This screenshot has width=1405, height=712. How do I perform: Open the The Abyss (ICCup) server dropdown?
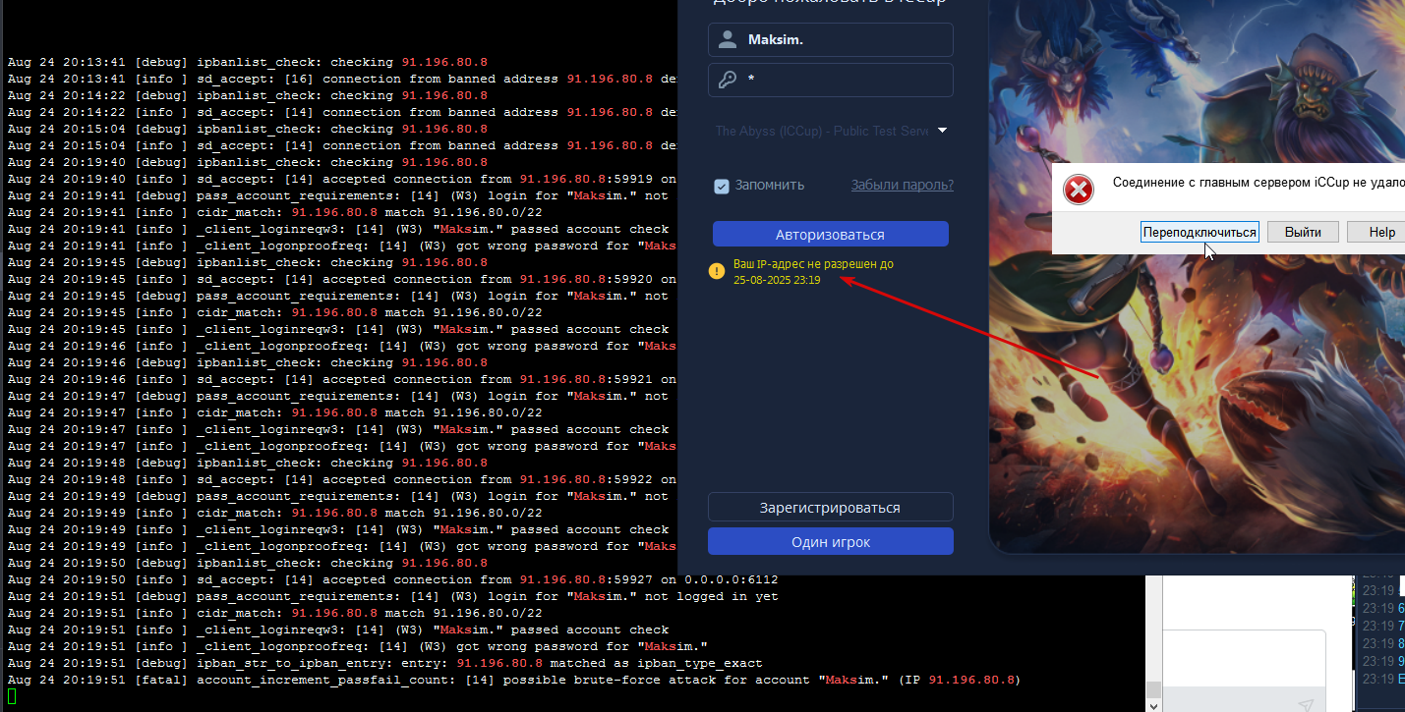(831, 131)
